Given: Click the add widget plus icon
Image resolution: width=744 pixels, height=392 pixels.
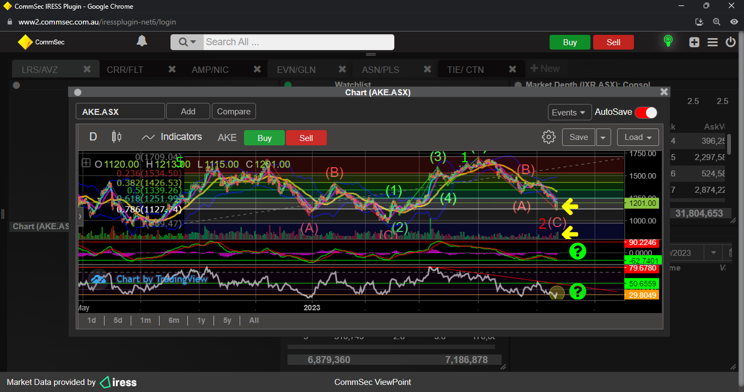Looking at the screenshot, I should 694,42.
